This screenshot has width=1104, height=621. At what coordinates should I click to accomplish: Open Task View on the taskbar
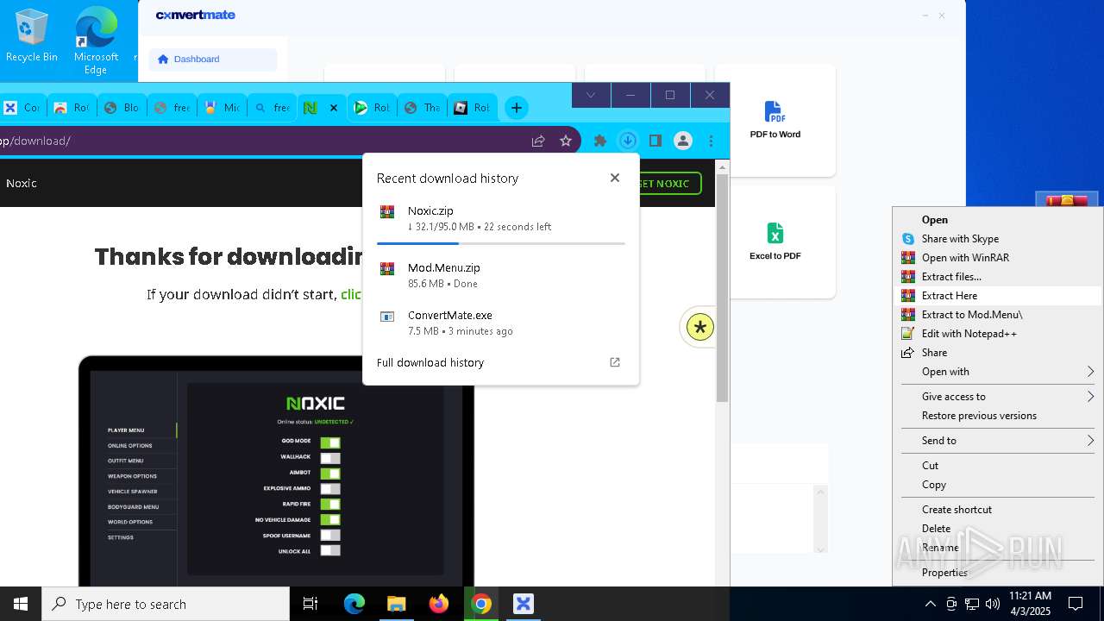pos(310,604)
